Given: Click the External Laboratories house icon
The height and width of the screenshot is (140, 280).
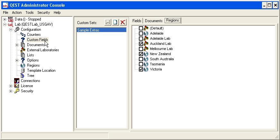Looking at the screenshot, I should coord(23,50).
